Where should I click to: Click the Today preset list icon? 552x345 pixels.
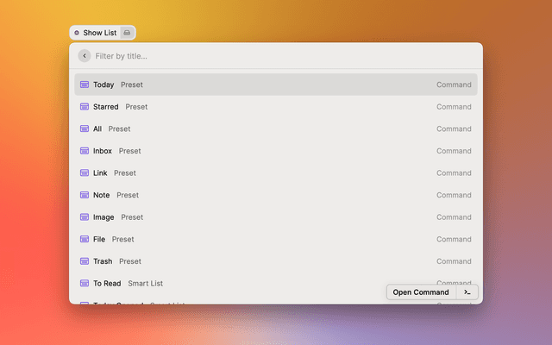pyautogui.click(x=85, y=85)
